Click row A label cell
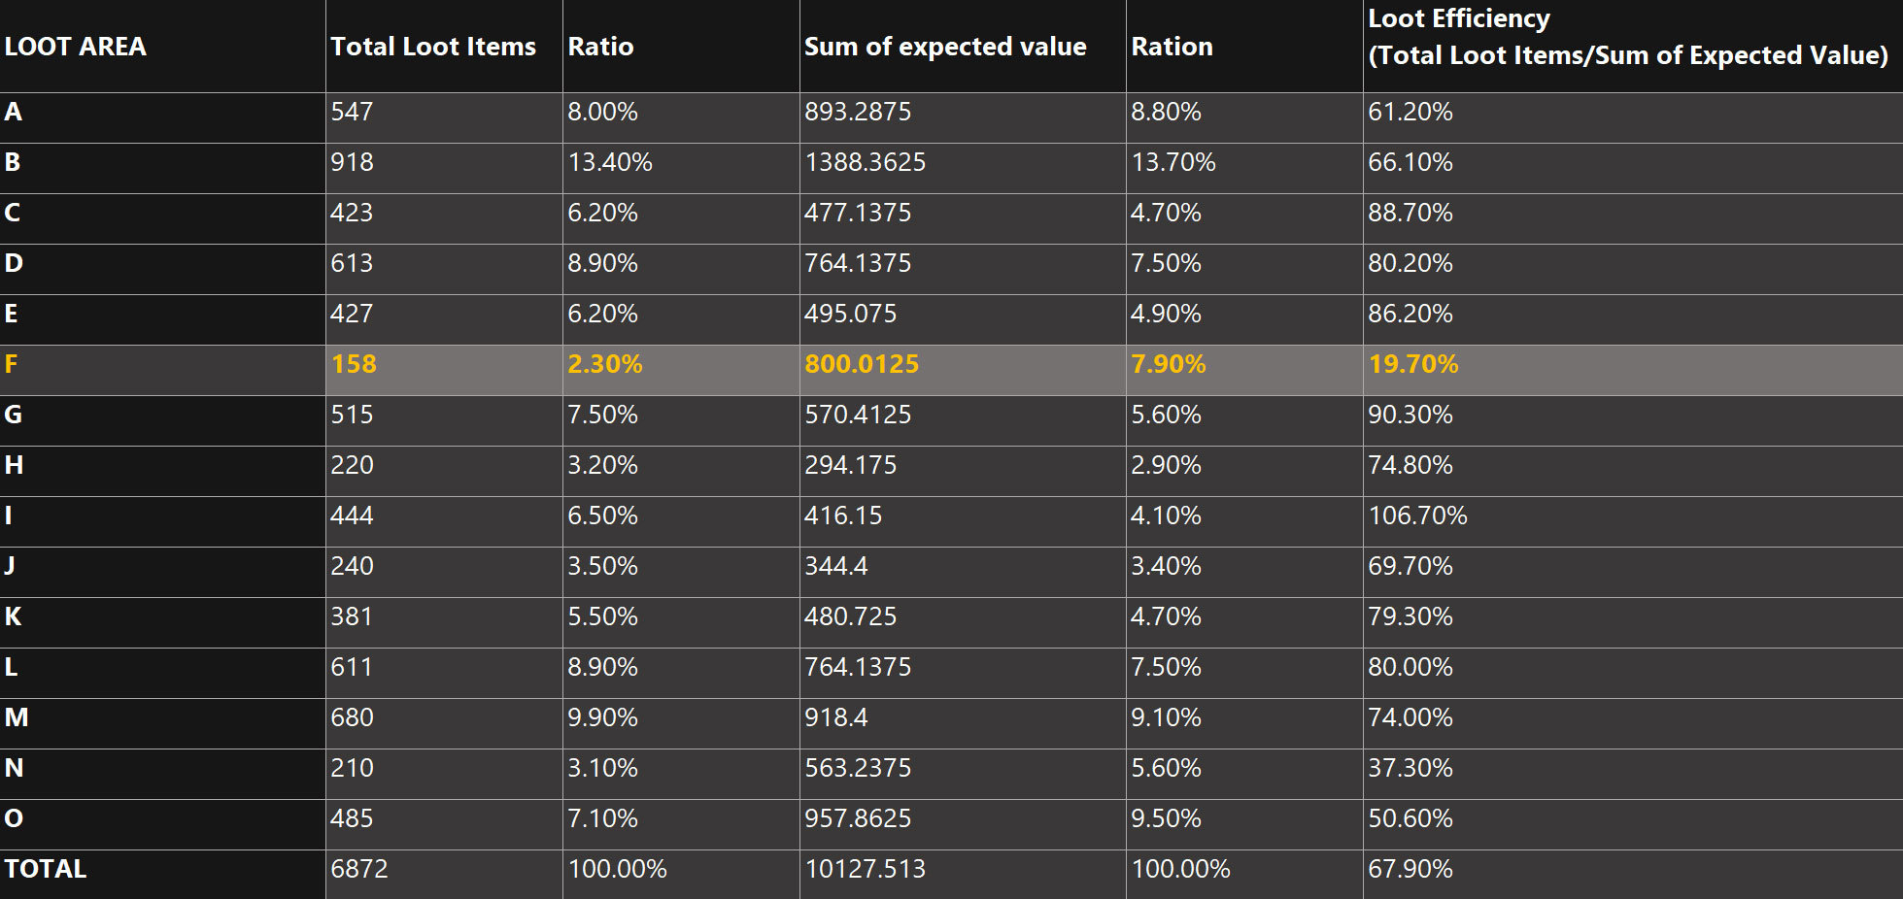 click(x=14, y=112)
